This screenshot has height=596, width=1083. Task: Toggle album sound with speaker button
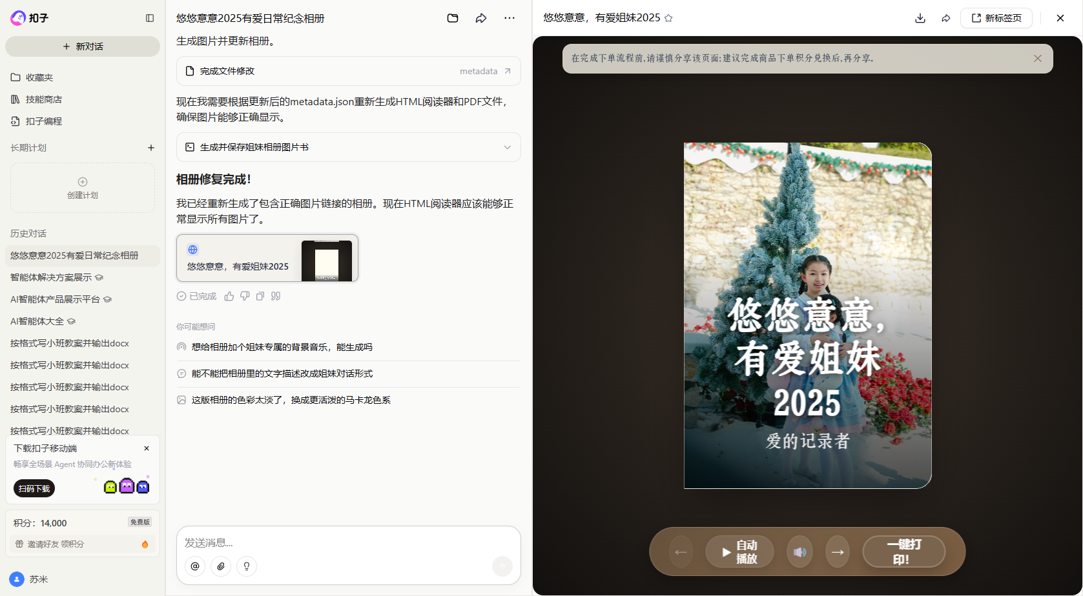click(799, 552)
